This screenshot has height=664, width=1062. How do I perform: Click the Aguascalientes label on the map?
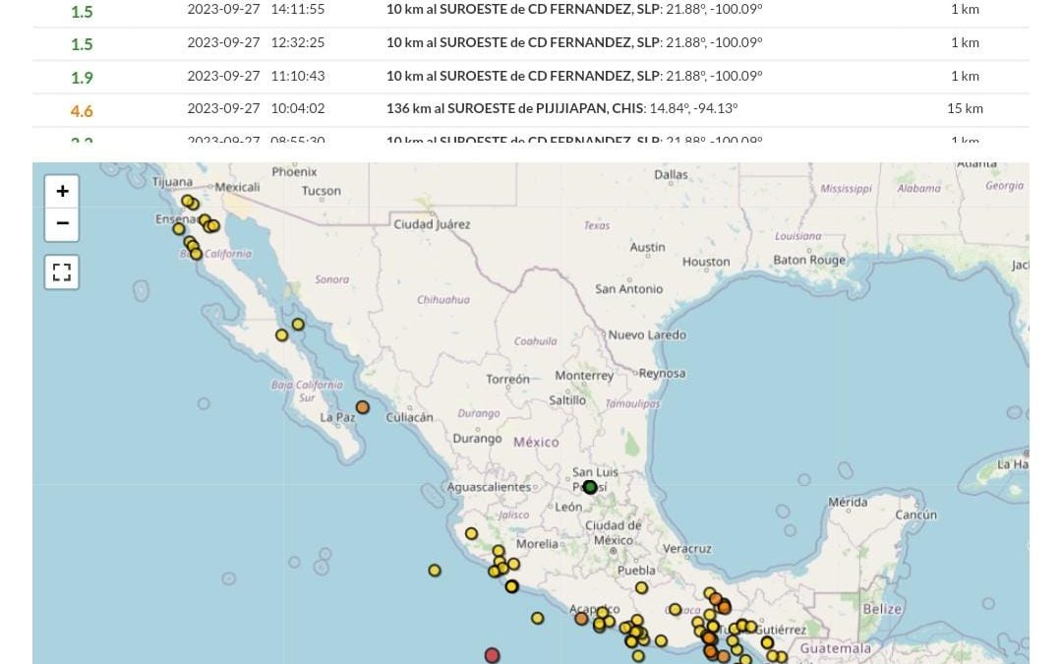point(489,487)
